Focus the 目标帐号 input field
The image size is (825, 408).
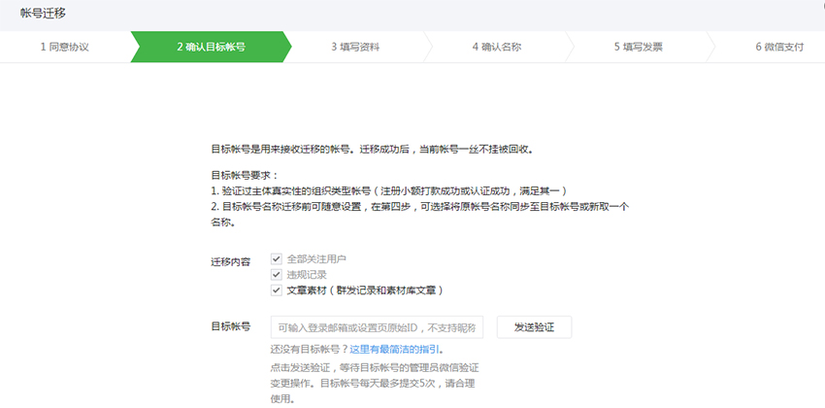click(377, 327)
